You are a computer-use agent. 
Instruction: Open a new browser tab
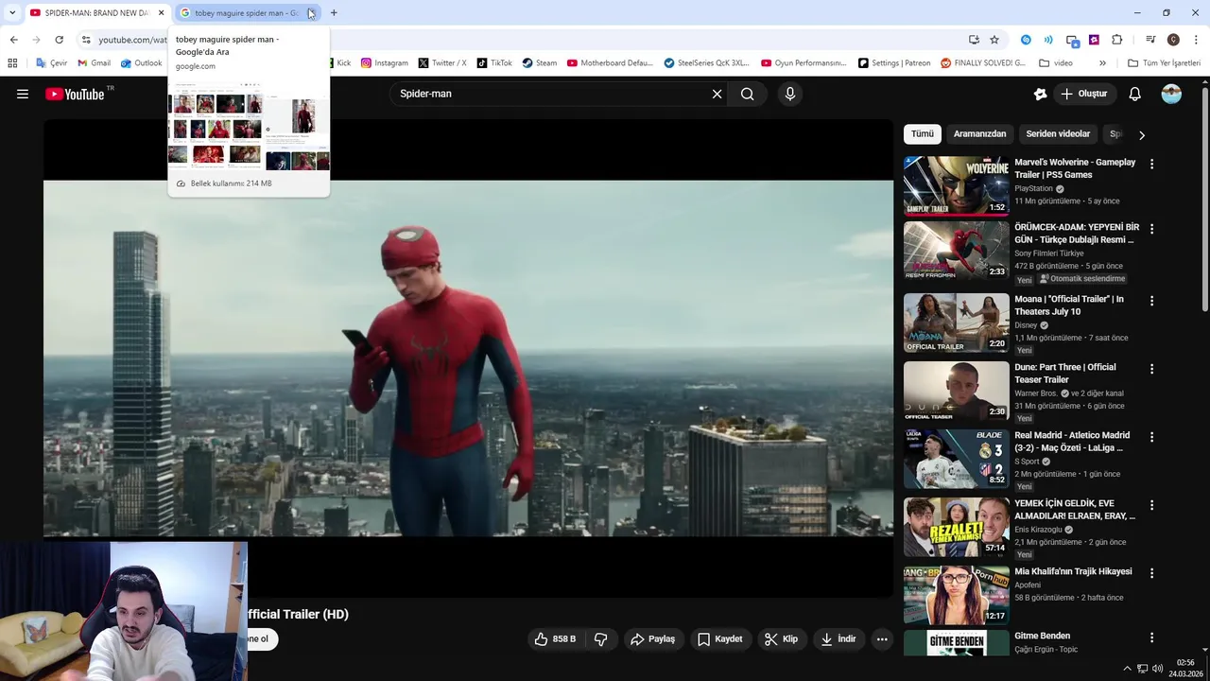[x=334, y=13]
